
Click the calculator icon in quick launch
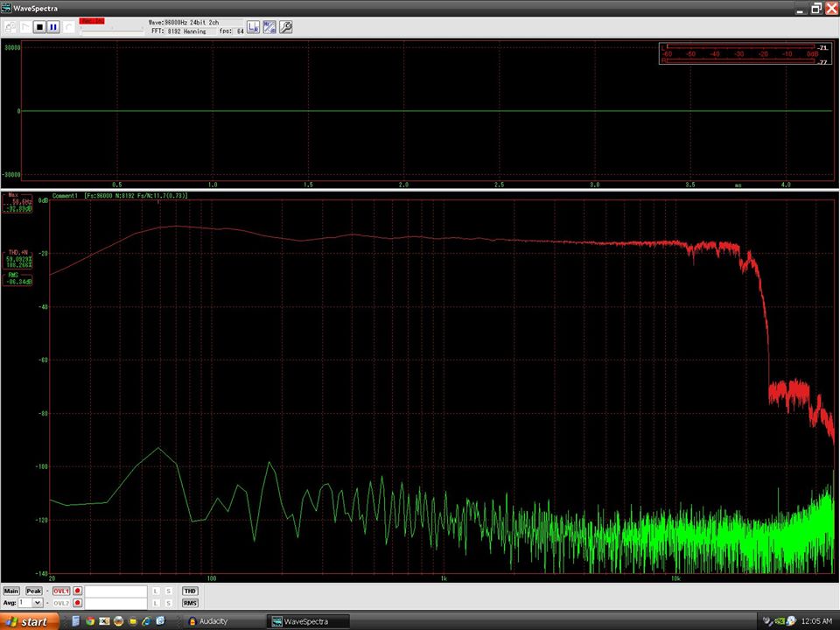coord(75,621)
